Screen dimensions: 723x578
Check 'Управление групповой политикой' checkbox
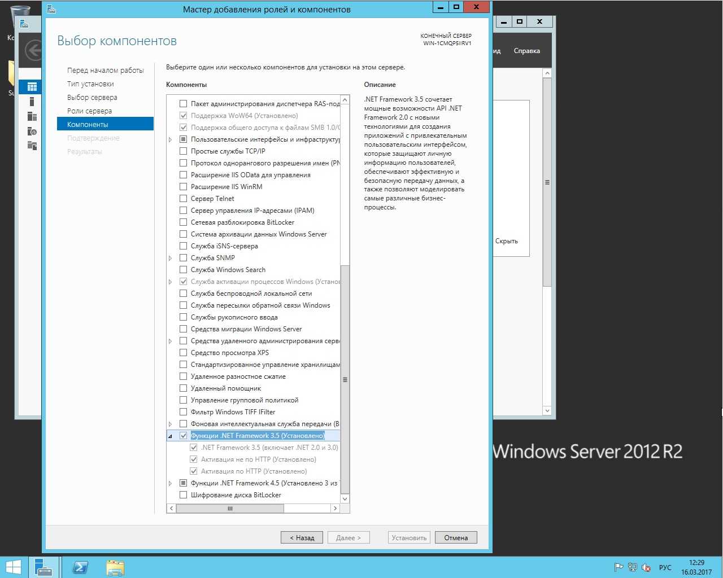(x=183, y=400)
